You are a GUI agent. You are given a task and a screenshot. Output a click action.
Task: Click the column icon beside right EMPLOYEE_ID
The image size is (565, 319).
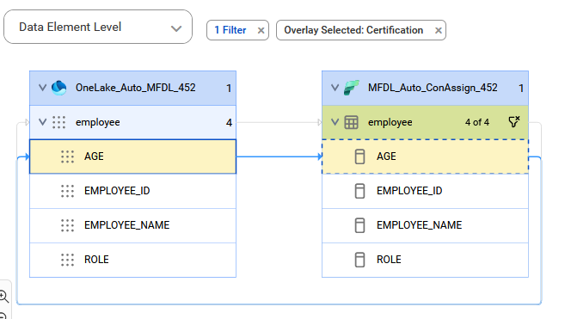359,191
